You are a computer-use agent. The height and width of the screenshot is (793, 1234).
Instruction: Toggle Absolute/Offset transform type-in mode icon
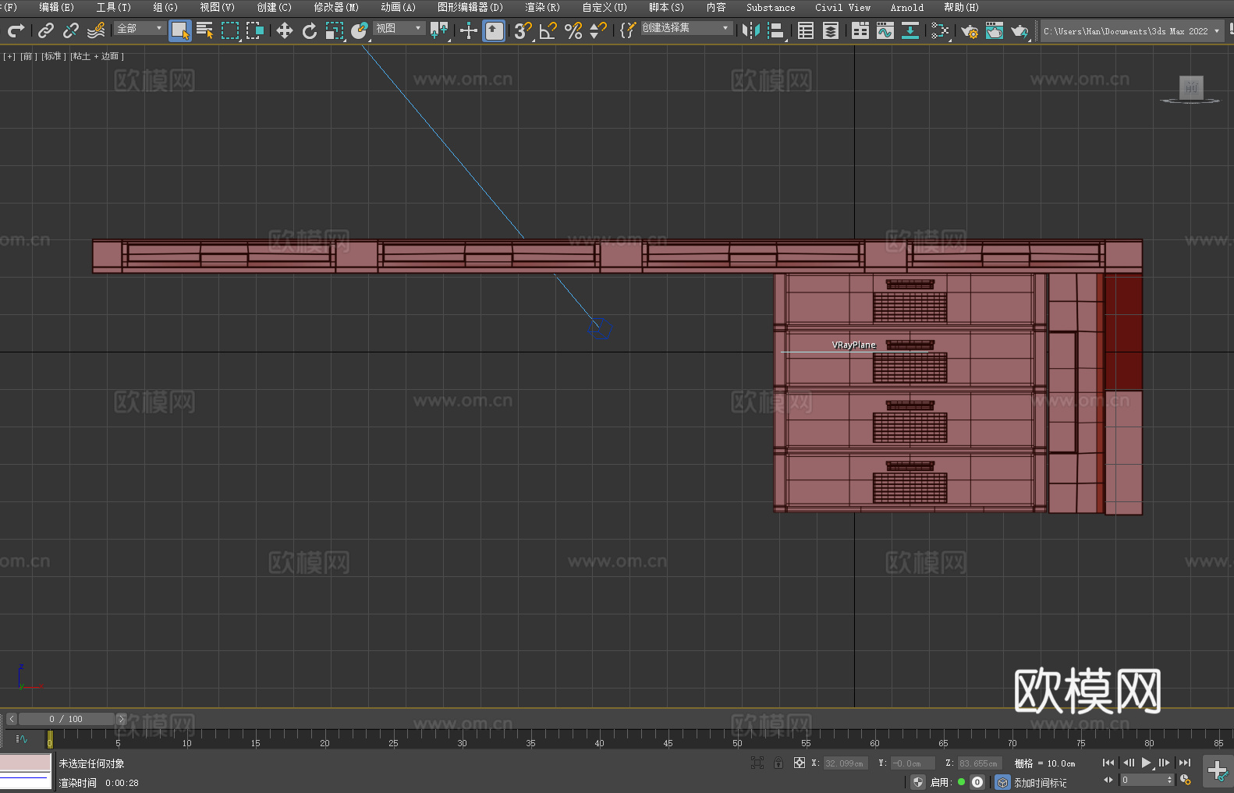pos(799,763)
